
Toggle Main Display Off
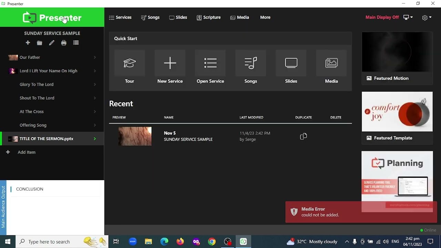[x=382, y=17]
